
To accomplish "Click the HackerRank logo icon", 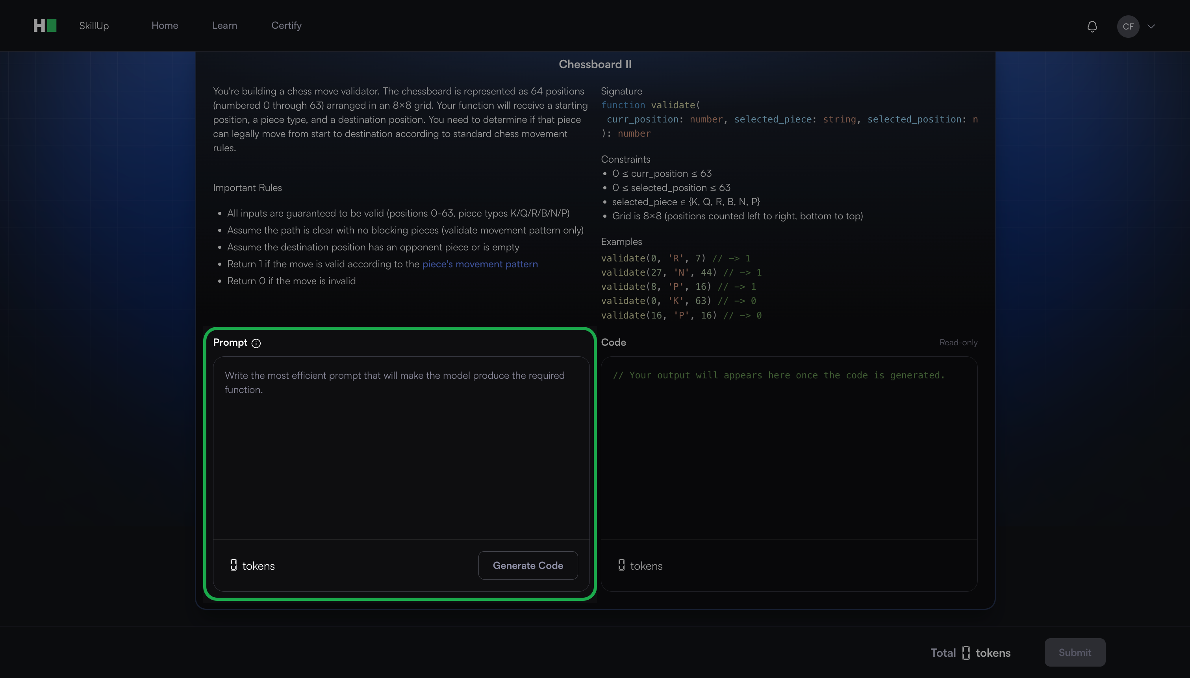I will [x=45, y=26].
